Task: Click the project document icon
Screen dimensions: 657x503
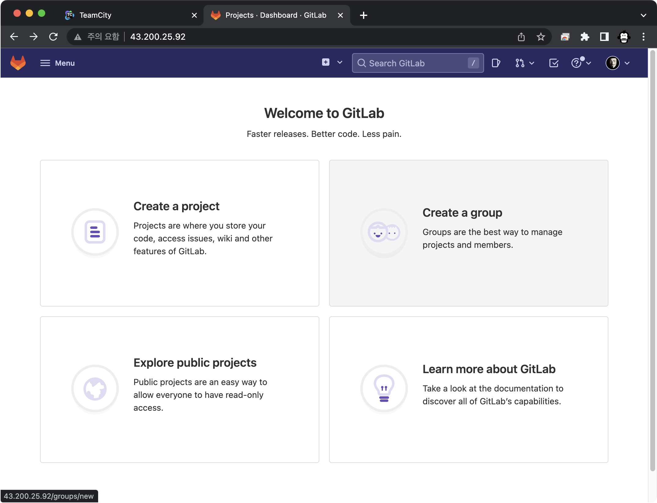Action: coord(95,232)
